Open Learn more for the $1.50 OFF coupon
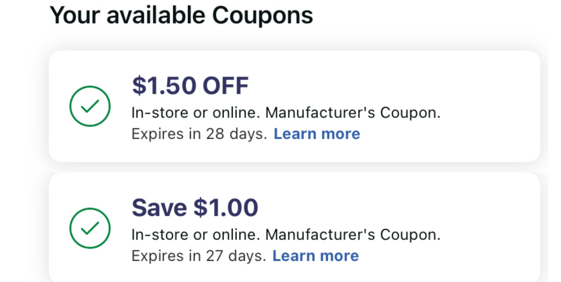Image resolution: width=561 pixels, height=282 pixels. pyautogui.click(x=317, y=134)
